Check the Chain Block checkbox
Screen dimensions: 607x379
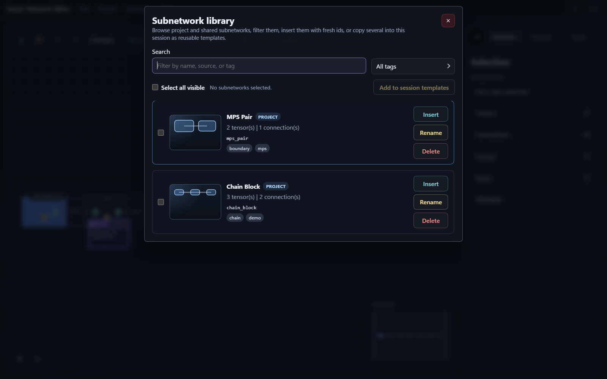(x=161, y=202)
